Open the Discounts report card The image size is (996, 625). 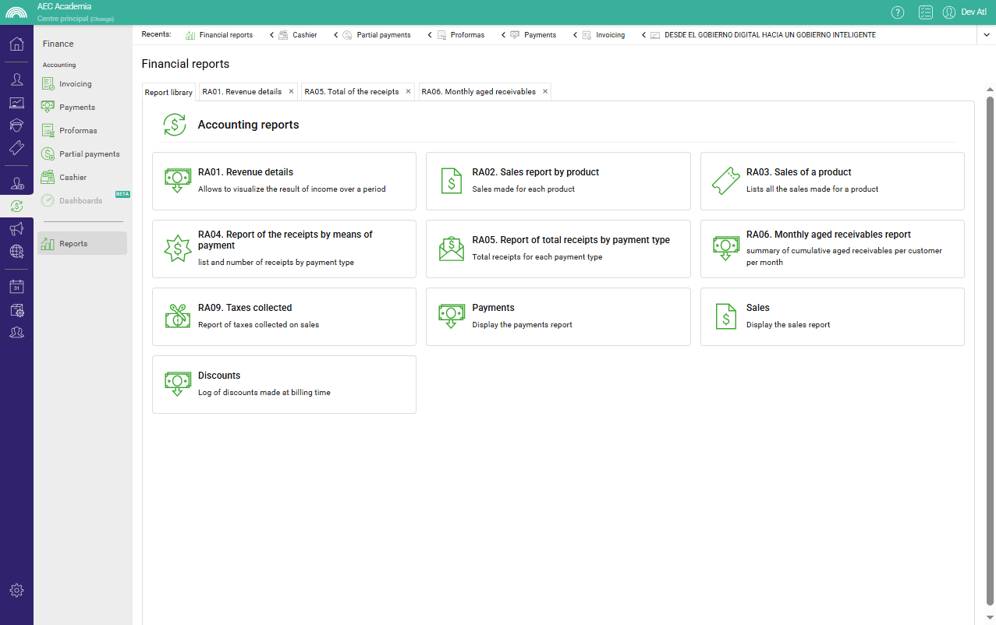(284, 384)
